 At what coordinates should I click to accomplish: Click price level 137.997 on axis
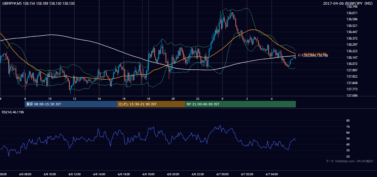click(x=352, y=70)
